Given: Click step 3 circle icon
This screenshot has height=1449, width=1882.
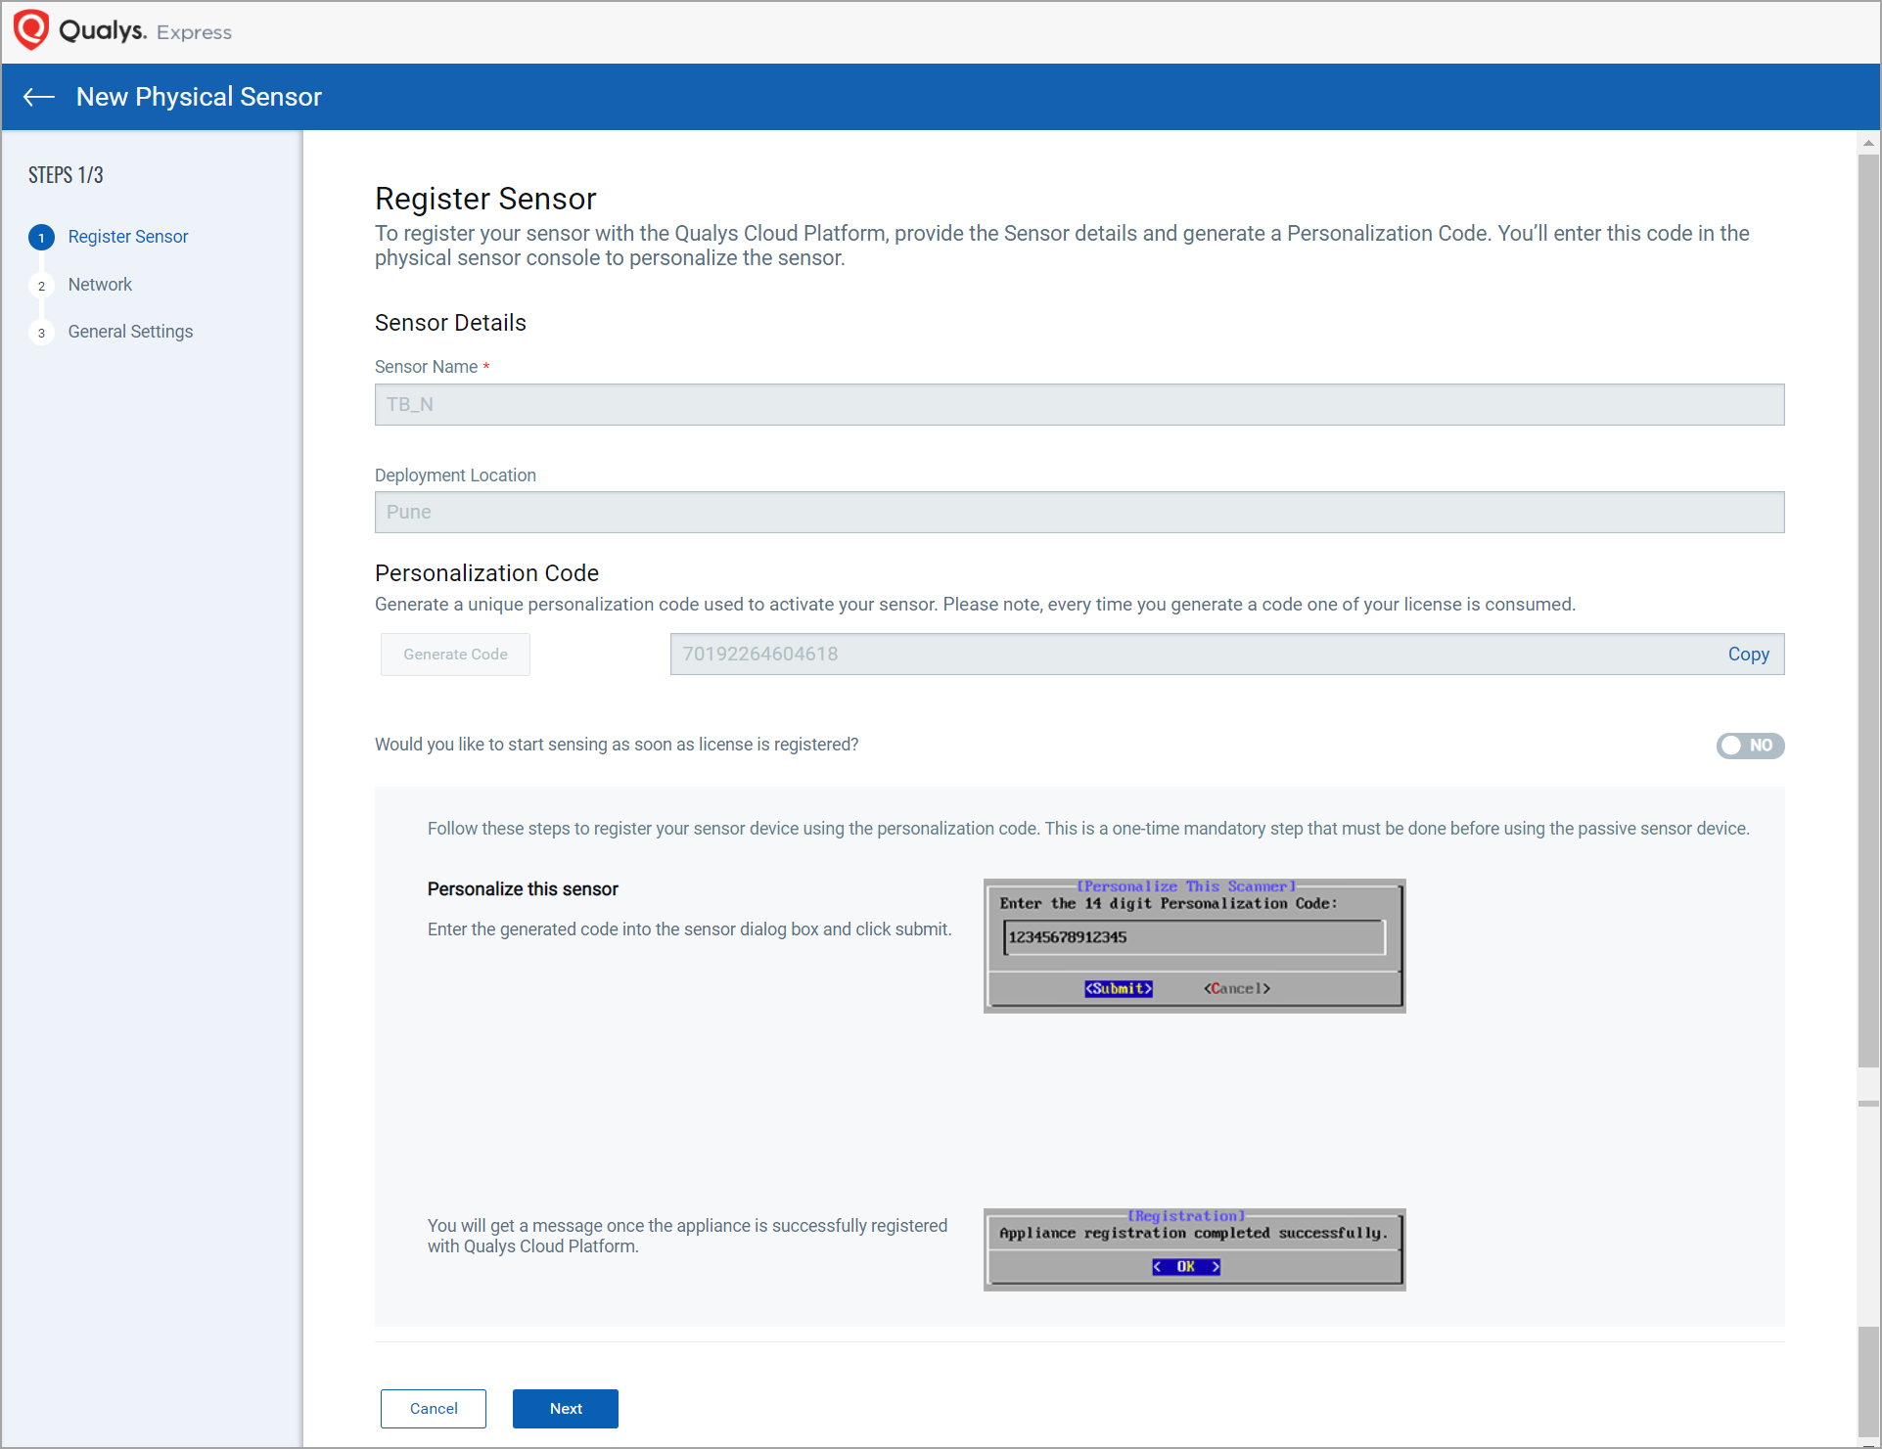Looking at the screenshot, I should pos(41,333).
